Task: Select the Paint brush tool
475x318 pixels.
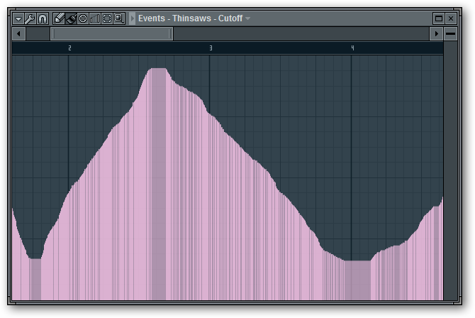Action: (x=72, y=18)
